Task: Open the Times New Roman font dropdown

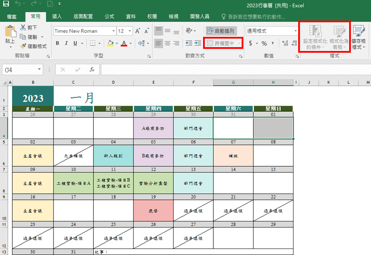Action: 114,31
